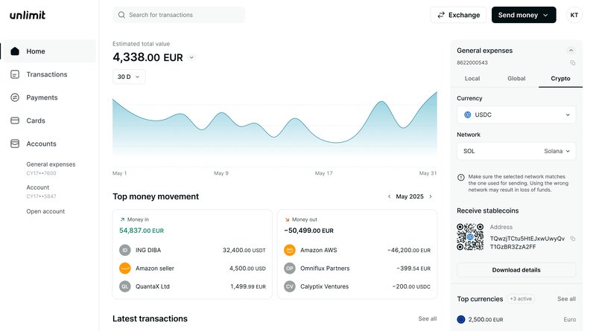Image resolution: width=596 pixels, height=331 pixels.
Task: Open the SOL Solana network dropdown
Action: point(516,151)
